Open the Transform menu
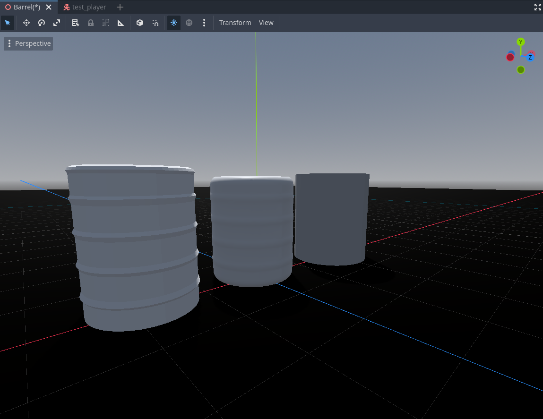Viewport: 543px width, 419px height. coord(235,23)
